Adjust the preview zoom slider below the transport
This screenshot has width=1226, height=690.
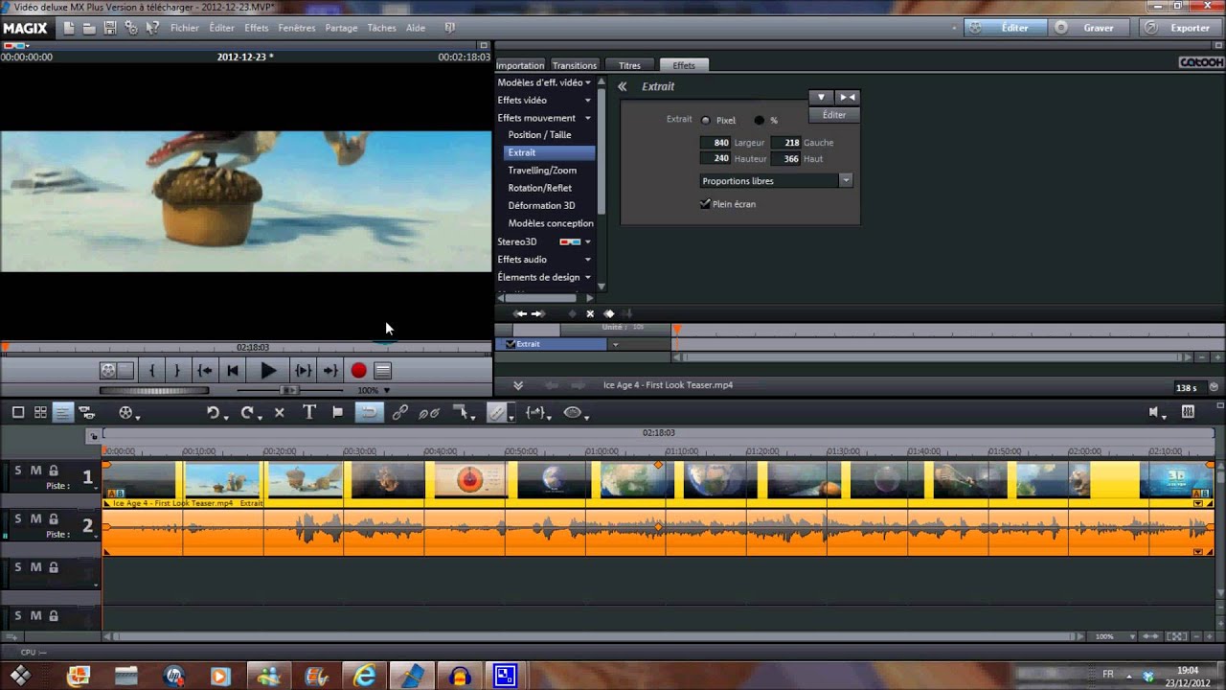point(290,390)
